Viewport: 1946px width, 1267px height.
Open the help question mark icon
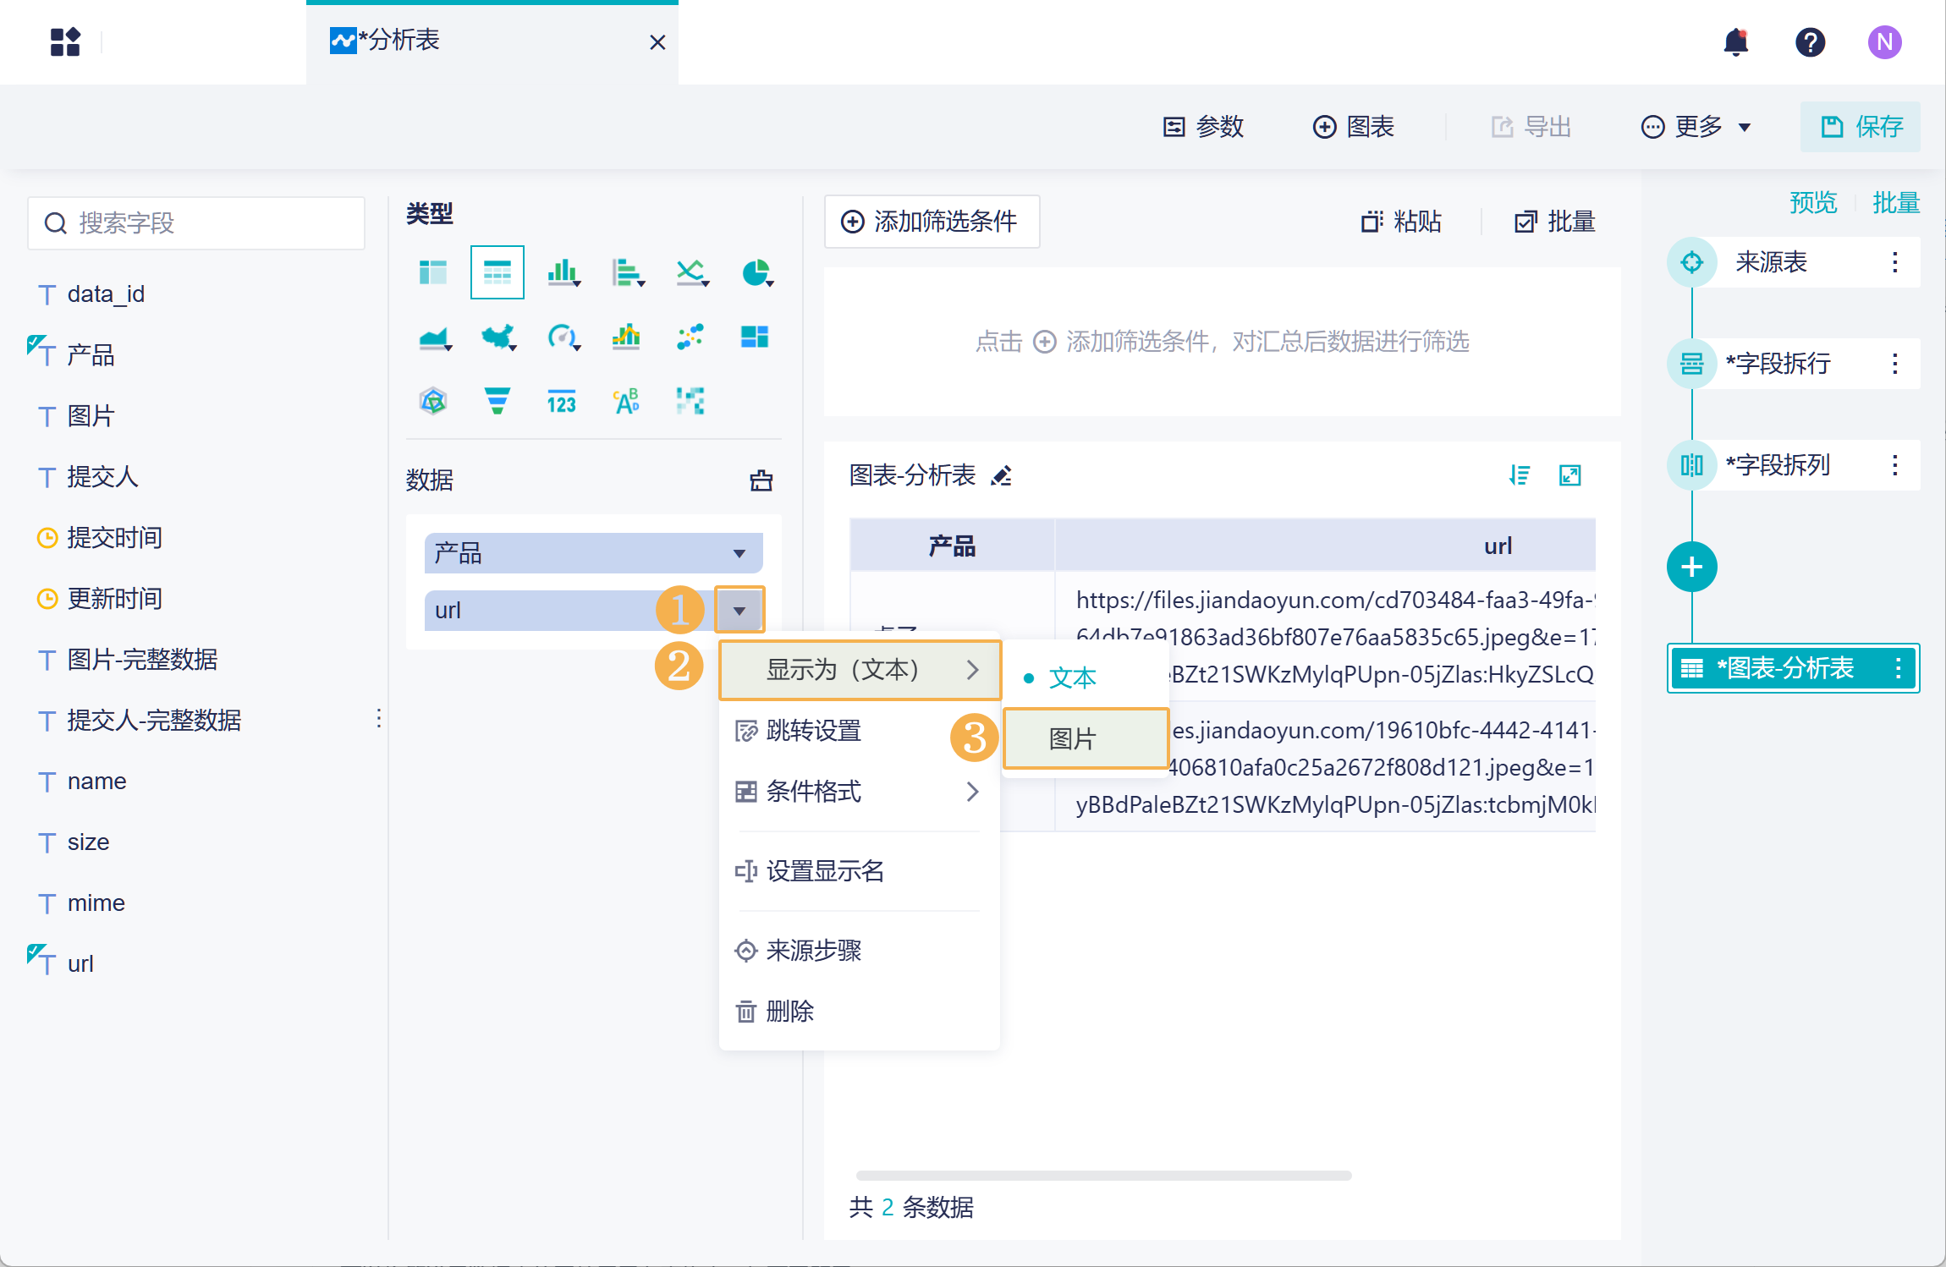point(1811,41)
